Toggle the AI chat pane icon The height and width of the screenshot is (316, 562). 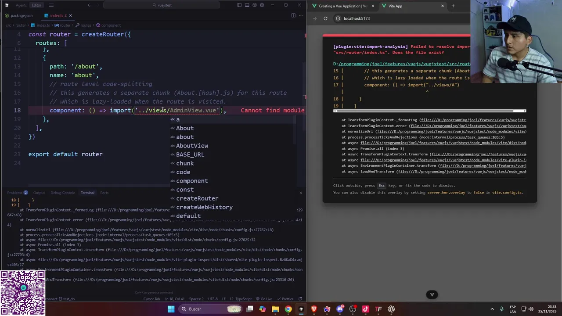[x=254, y=5]
